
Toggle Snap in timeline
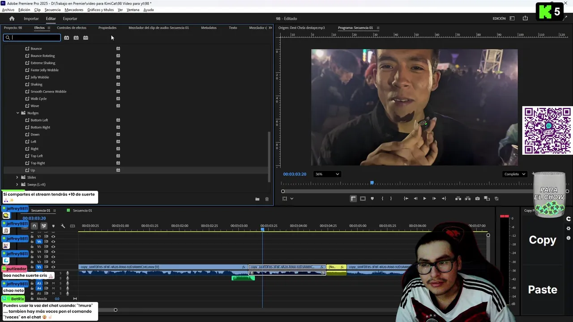34,226
